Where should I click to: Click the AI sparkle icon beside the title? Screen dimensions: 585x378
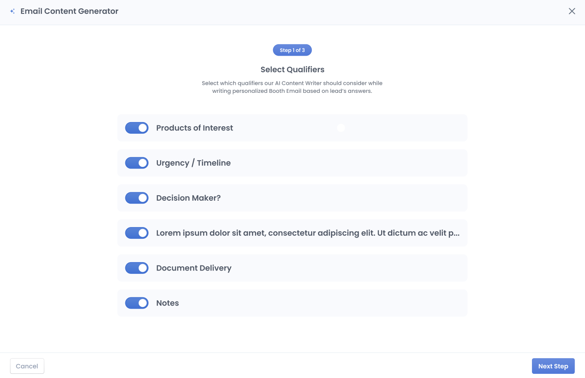pos(13,11)
